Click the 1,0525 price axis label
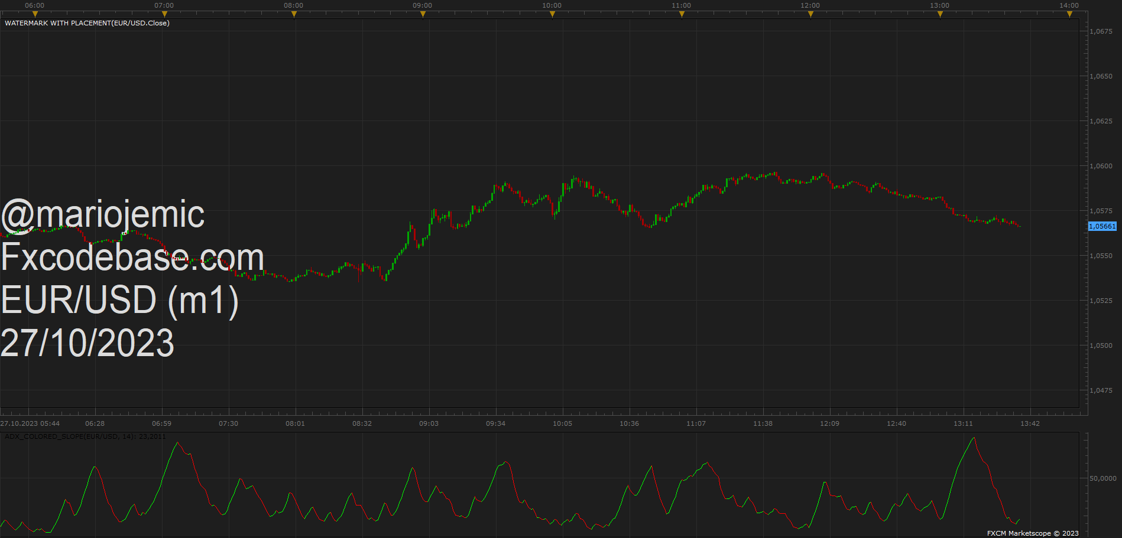 [x=1101, y=301]
